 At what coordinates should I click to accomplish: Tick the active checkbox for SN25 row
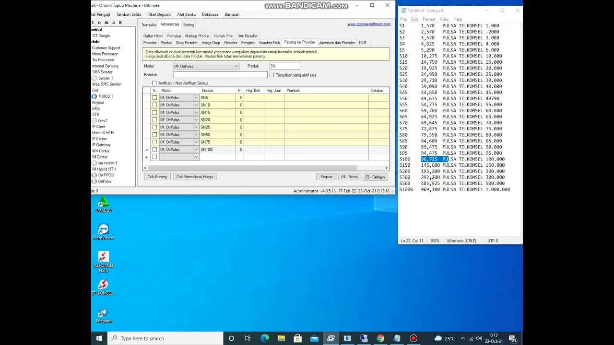pyautogui.click(x=154, y=127)
